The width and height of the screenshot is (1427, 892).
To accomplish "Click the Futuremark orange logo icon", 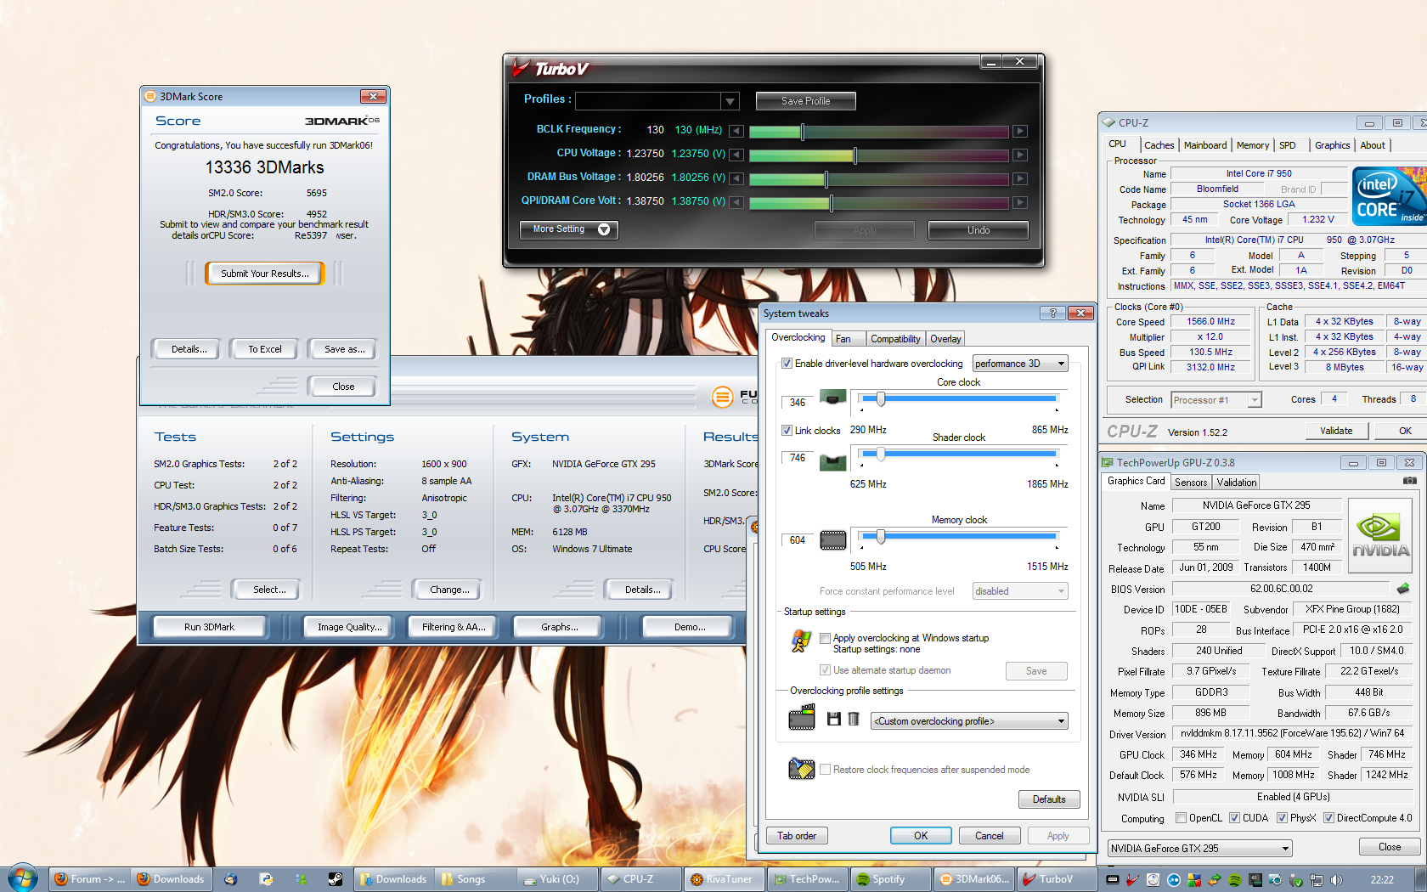I will pos(722,396).
